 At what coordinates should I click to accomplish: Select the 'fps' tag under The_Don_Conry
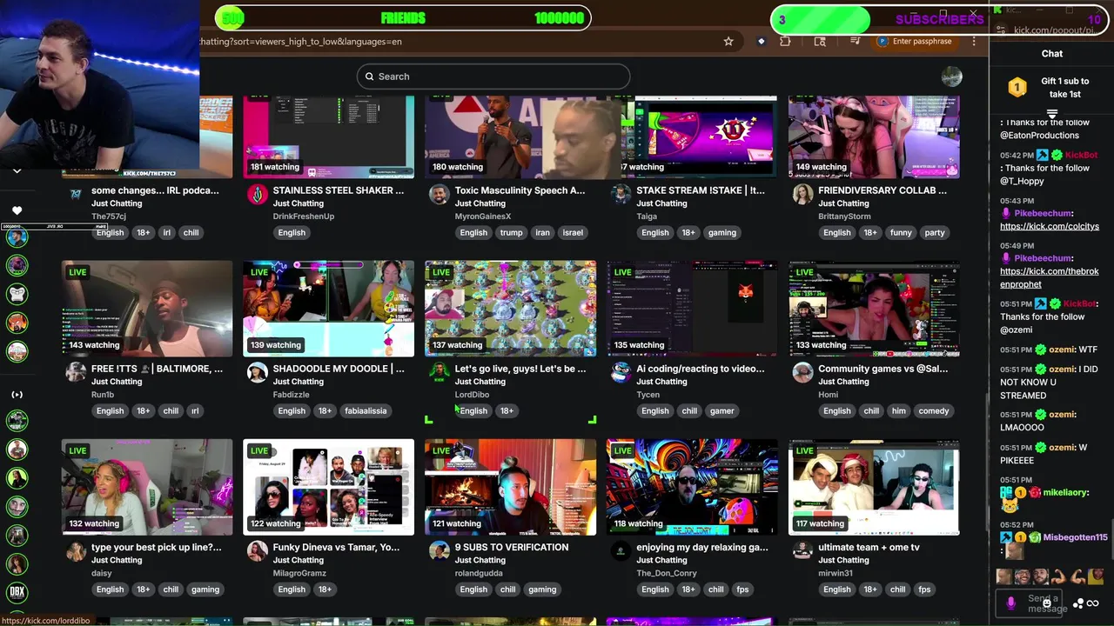[x=742, y=589]
